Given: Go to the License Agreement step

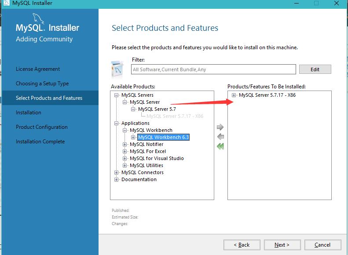Looking at the screenshot, I should [38, 69].
